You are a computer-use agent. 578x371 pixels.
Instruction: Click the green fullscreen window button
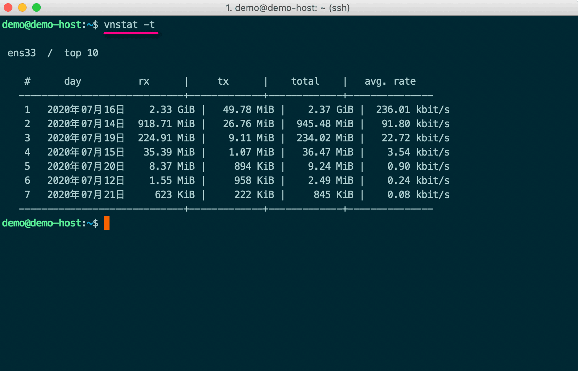click(x=37, y=7)
